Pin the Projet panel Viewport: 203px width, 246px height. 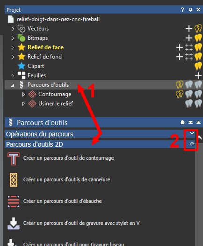(x=190, y=10)
